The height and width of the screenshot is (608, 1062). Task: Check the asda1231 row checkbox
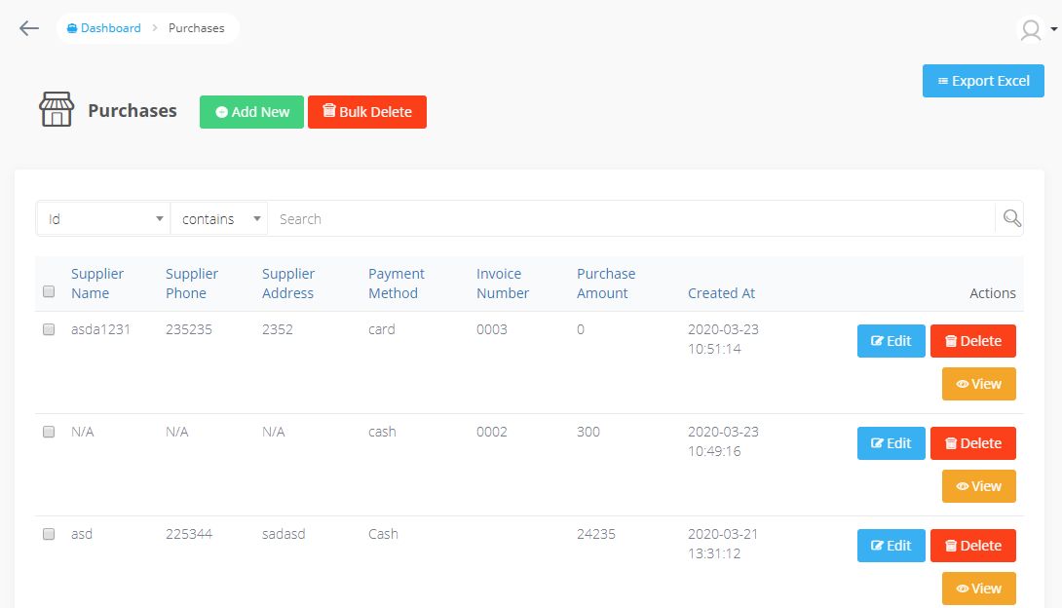click(49, 329)
